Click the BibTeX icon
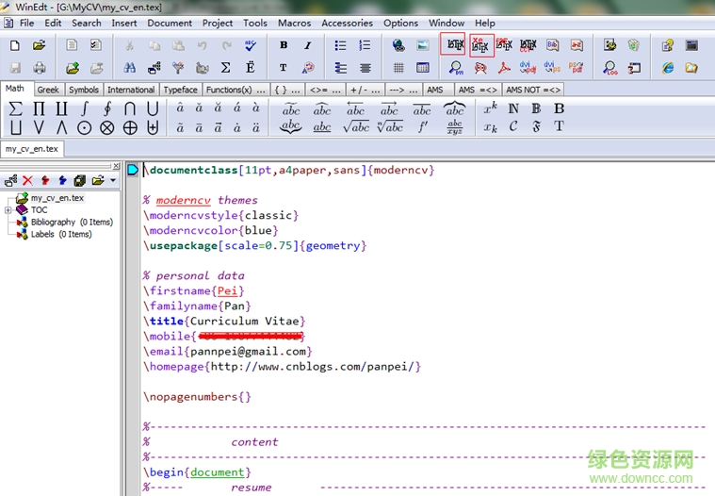Viewport: 715px width, 496px height. (553, 45)
